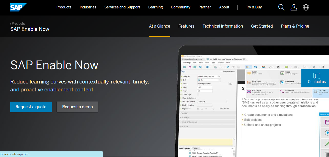Select the Objects tab in Producer
Viewport: 329px width, 157px height.
196,148
